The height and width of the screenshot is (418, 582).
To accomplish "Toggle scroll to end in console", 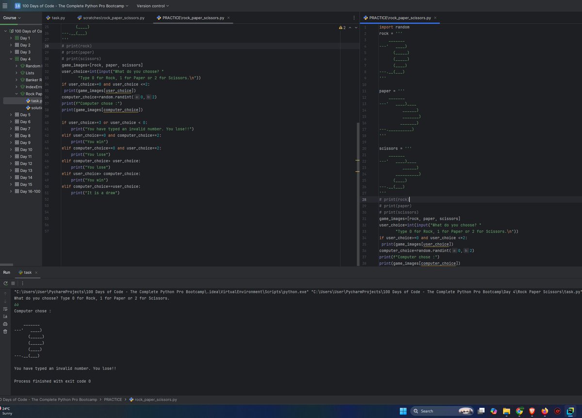I will [5, 316].
